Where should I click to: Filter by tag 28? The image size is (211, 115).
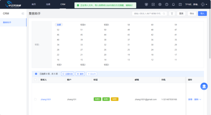click(58, 50)
